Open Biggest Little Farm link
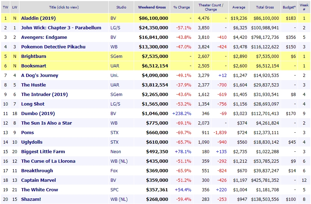The height and width of the screenshot is (204, 311). pos(43,152)
